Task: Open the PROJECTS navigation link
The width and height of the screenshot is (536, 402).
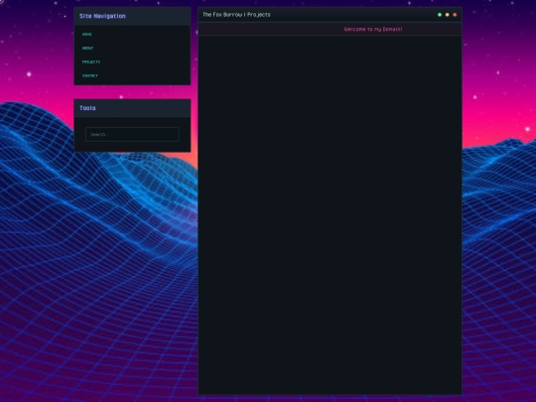Action: [x=91, y=62]
